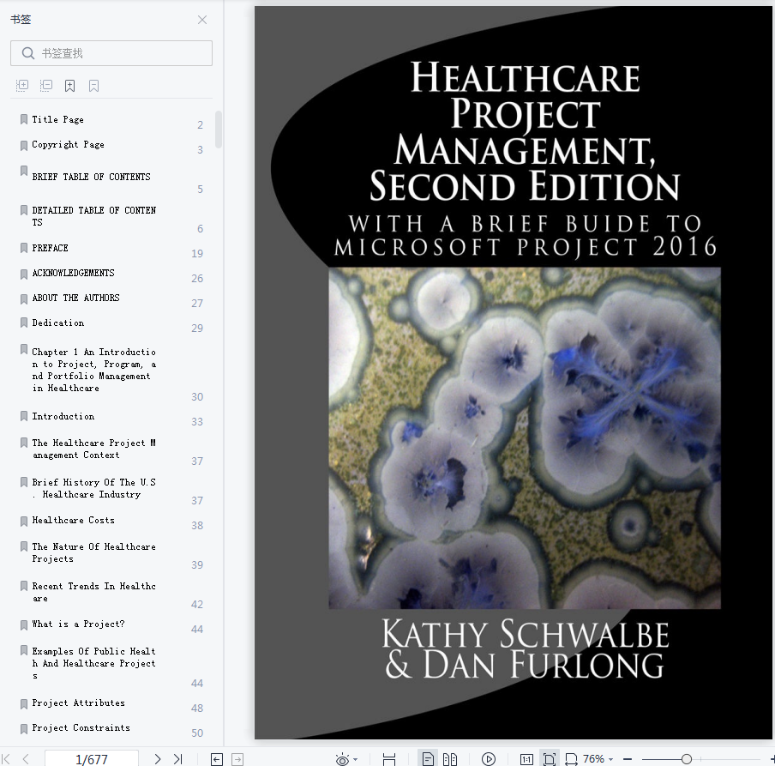Start slideshow playback
This screenshot has height=766, width=775.
[489, 759]
